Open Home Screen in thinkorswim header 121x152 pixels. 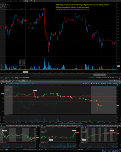coord(91,77)
